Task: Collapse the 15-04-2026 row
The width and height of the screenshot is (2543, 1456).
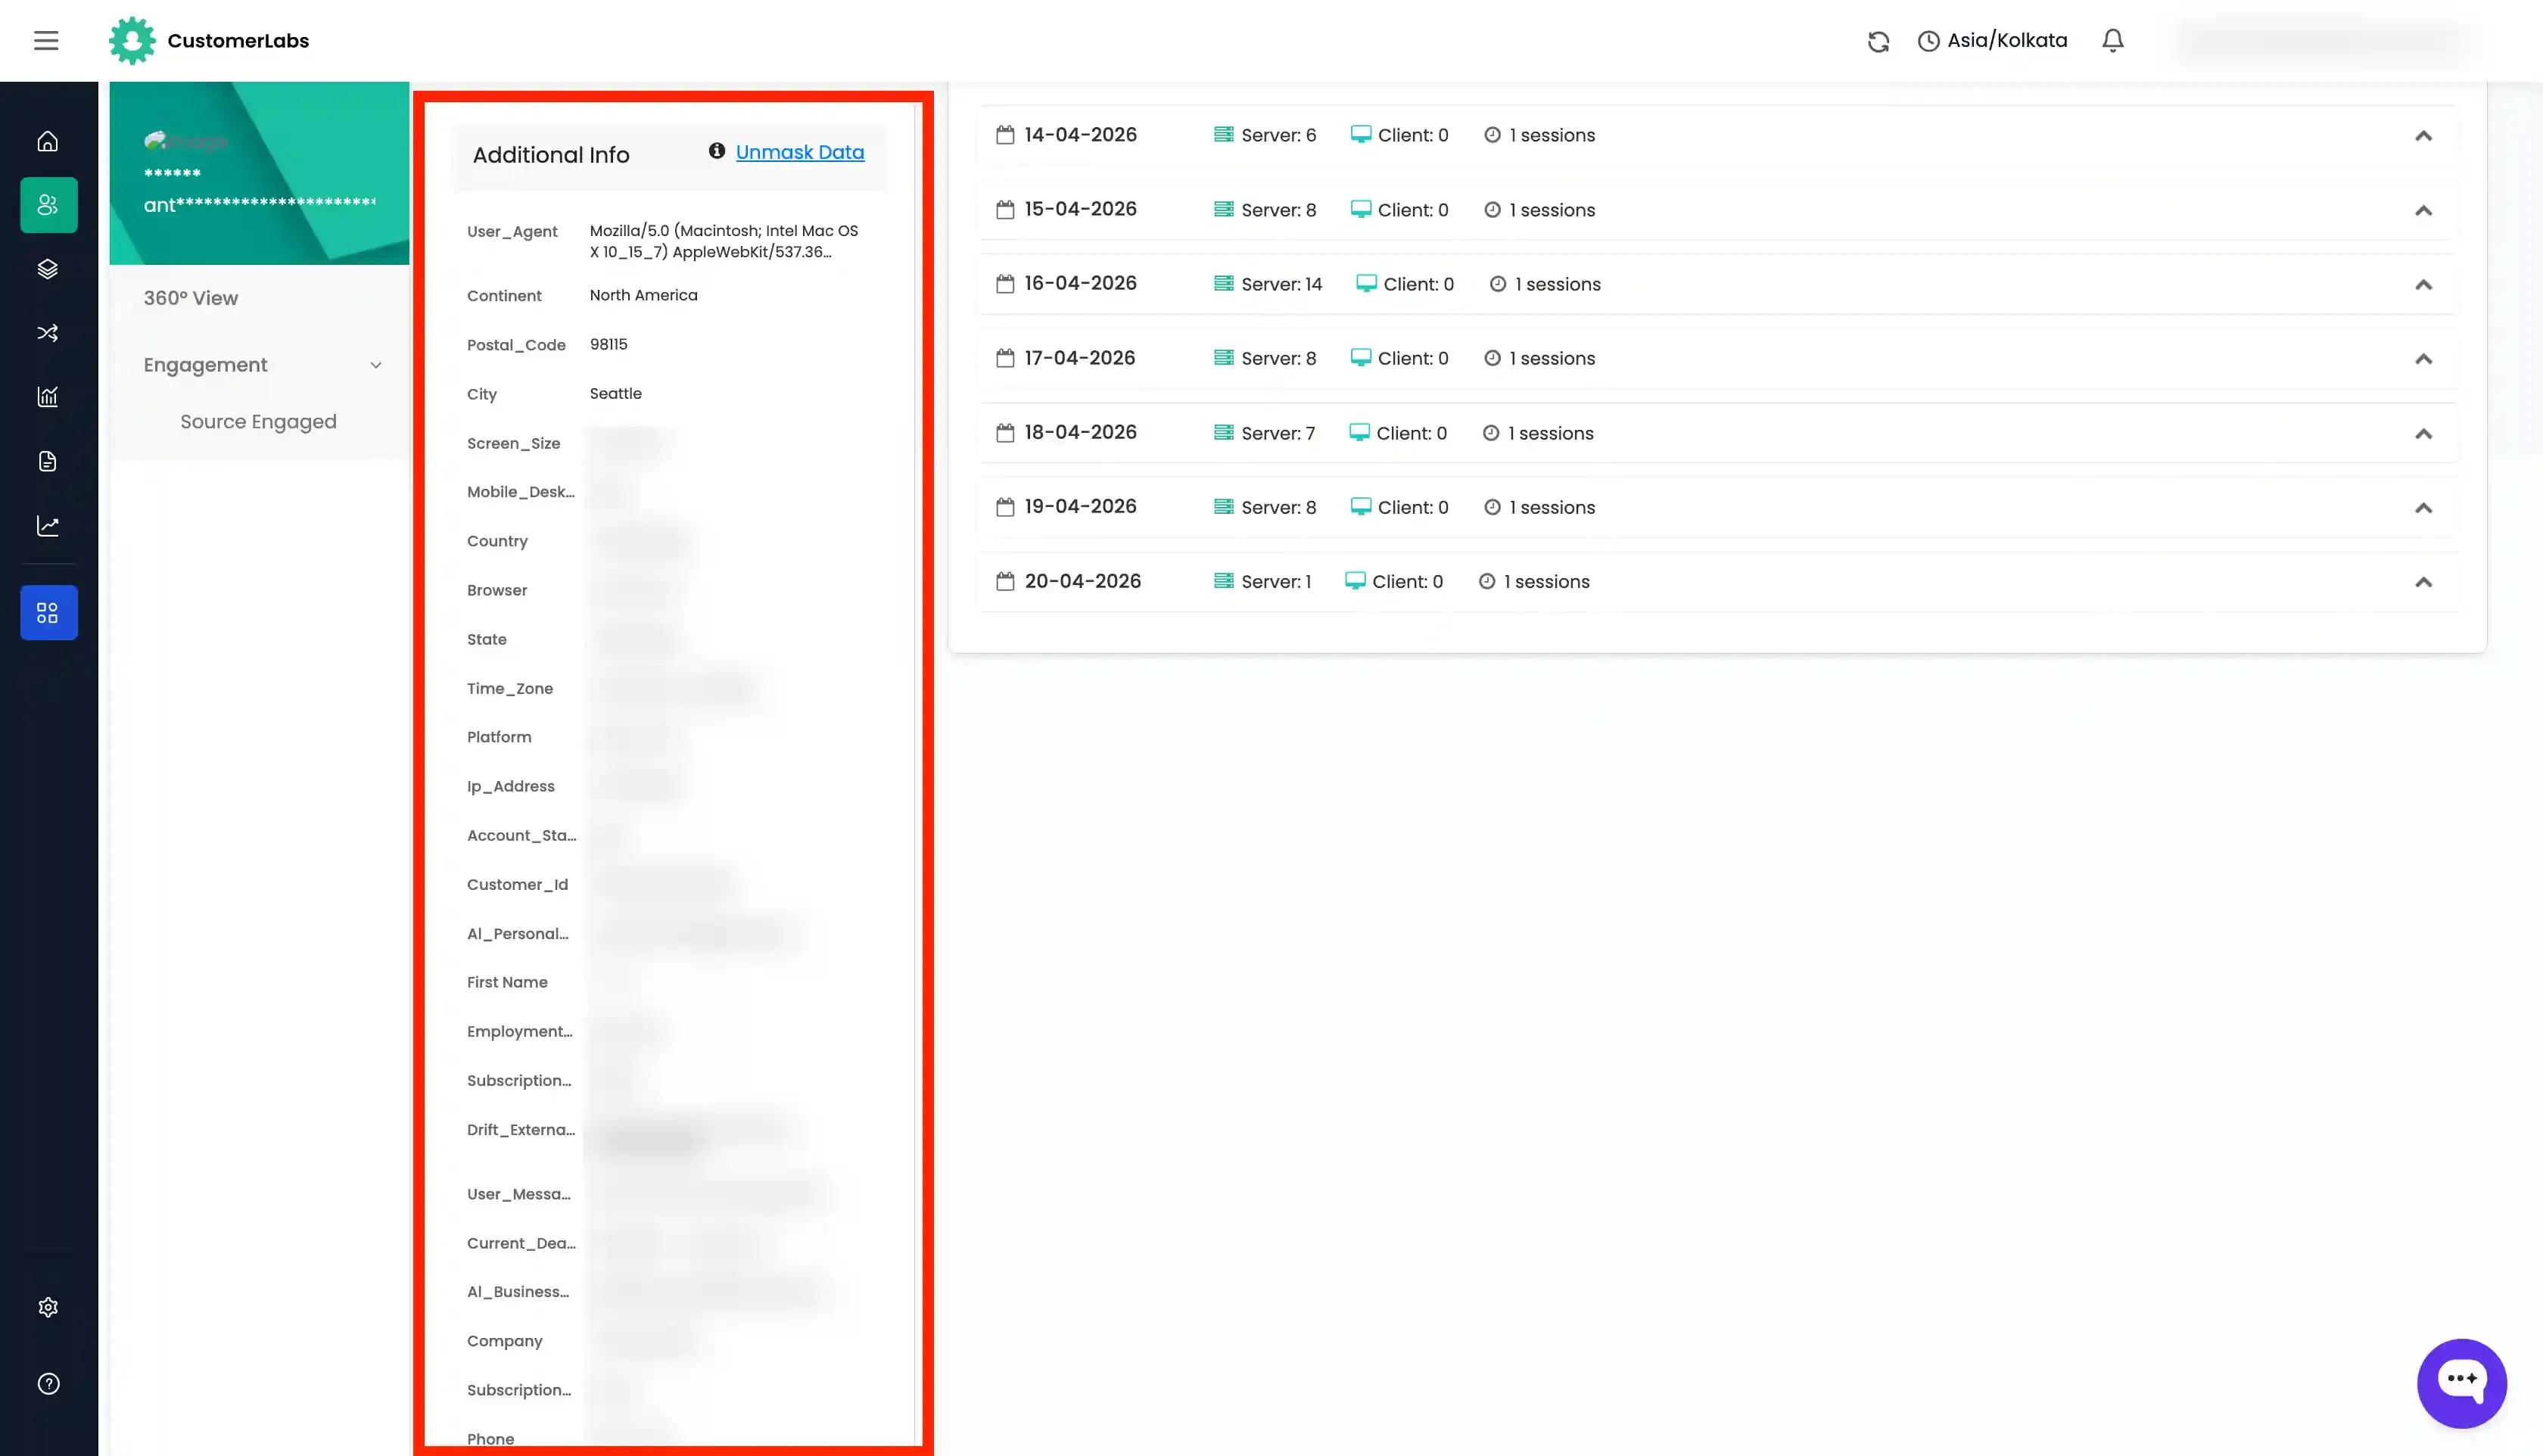Action: coord(2423,210)
